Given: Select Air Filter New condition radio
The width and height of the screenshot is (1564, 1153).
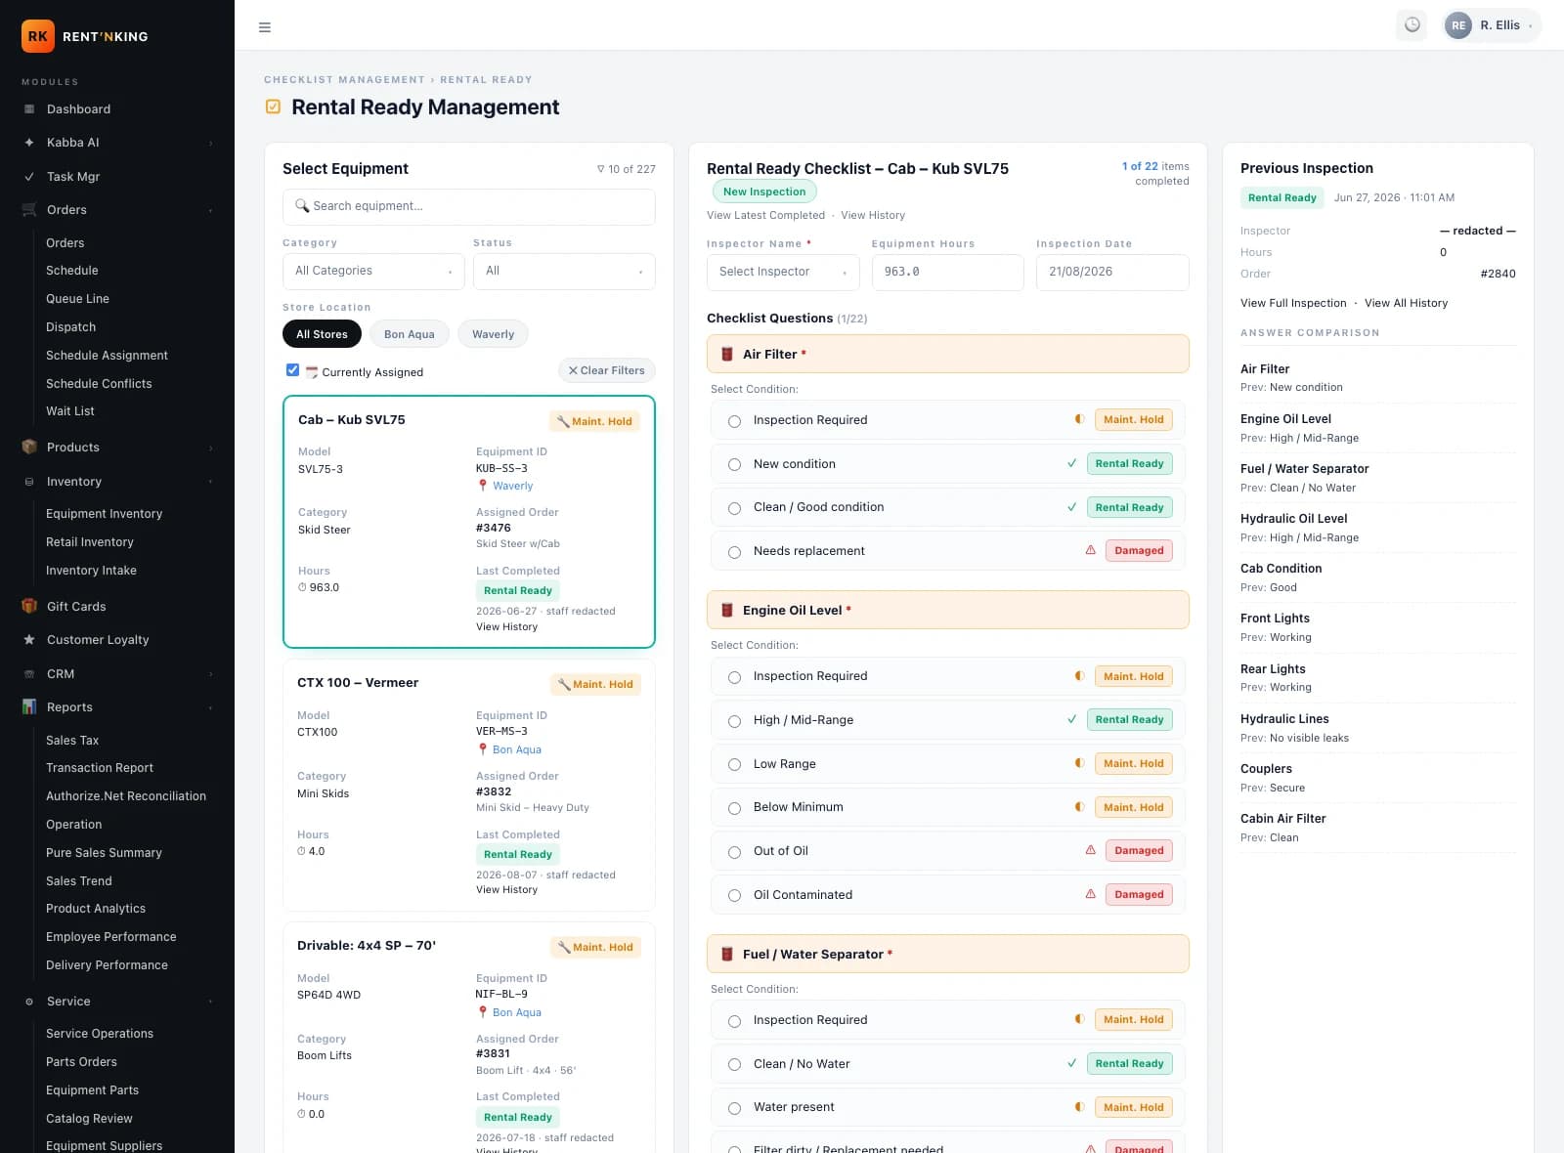Looking at the screenshot, I should (x=734, y=464).
